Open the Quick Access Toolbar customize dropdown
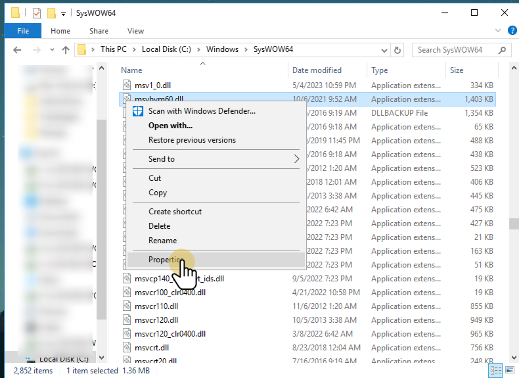Screen dimensions: 519x378 [63, 14]
